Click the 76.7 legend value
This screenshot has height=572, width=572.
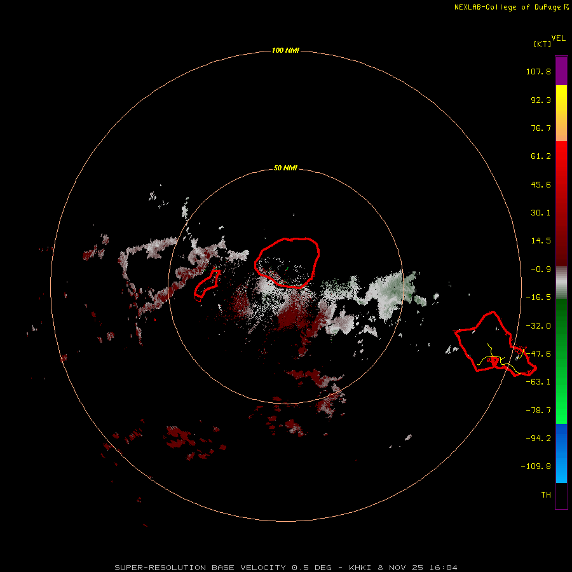pos(541,128)
